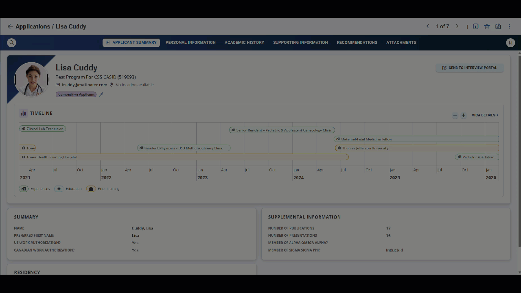Click the back arrow to return to Applications

click(x=10, y=26)
